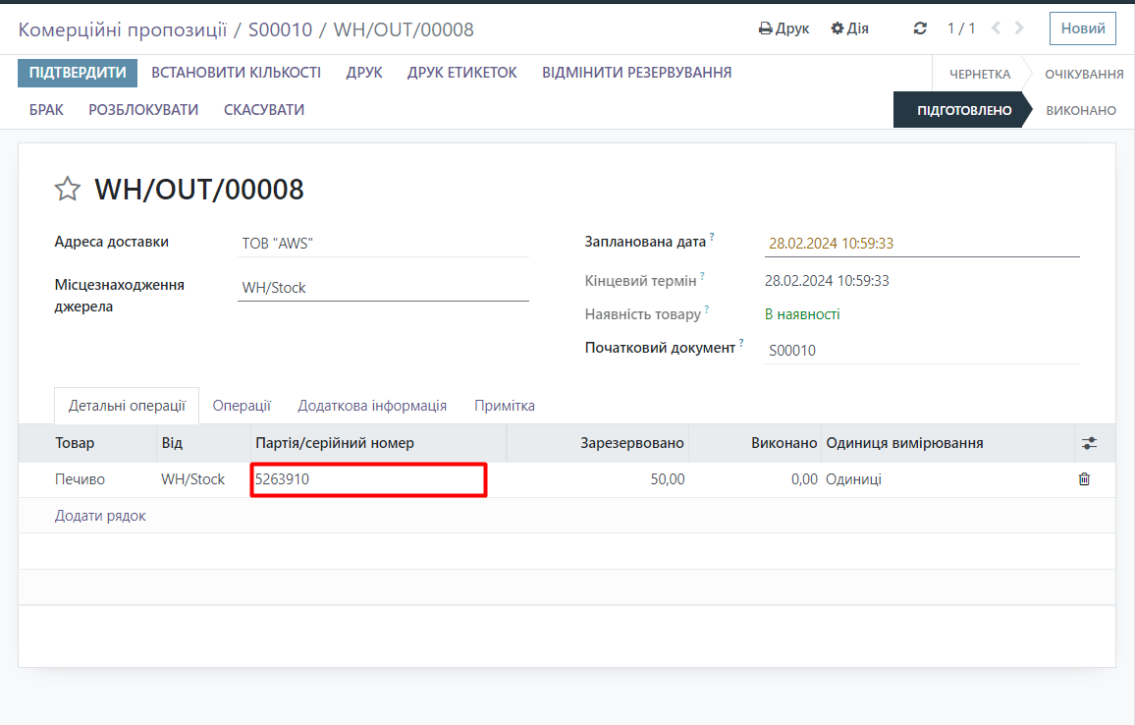1135x725 pixels.
Task: Edit the lot number field 5263910
Action: pyautogui.click(x=368, y=479)
